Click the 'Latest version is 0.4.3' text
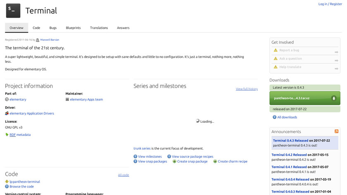347x195 pixels. [x=288, y=88]
